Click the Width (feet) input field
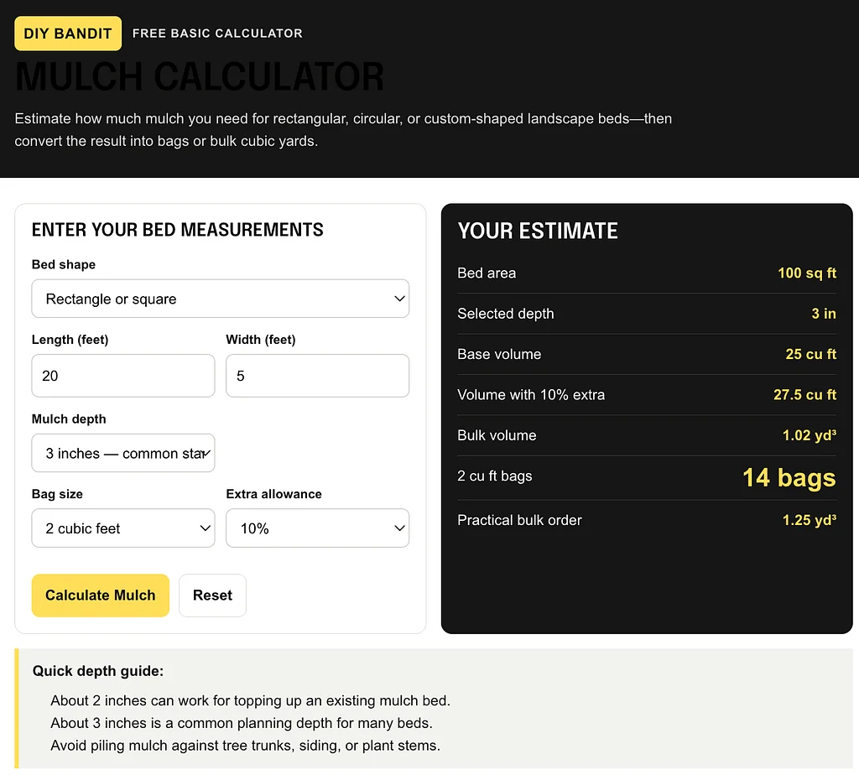 [317, 376]
